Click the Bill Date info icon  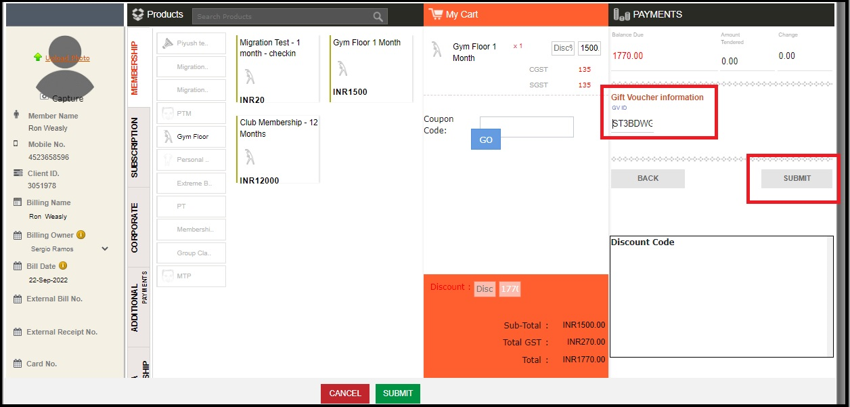[x=63, y=266]
